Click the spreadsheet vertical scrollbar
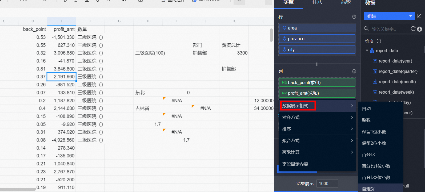The image size is (425, 192). click(x=271, y=35)
